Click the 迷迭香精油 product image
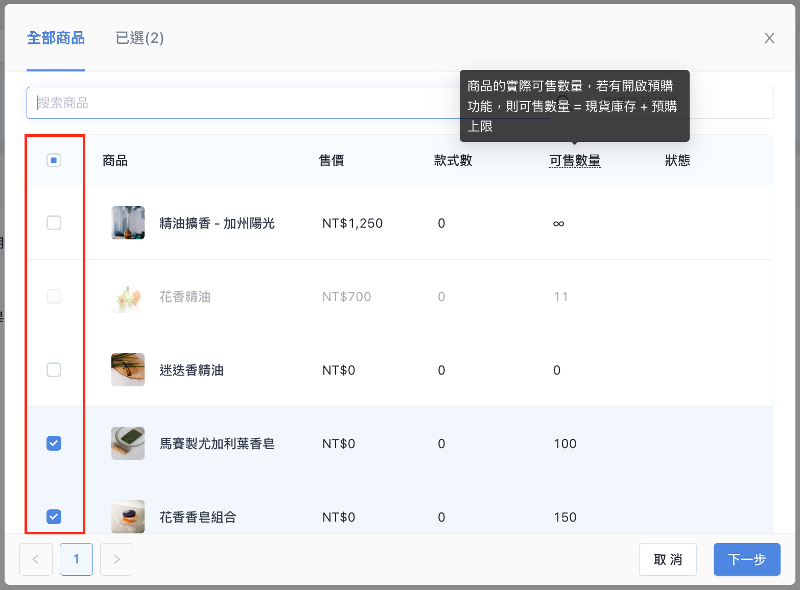This screenshot has height=590, width=800. click(128, 370)
